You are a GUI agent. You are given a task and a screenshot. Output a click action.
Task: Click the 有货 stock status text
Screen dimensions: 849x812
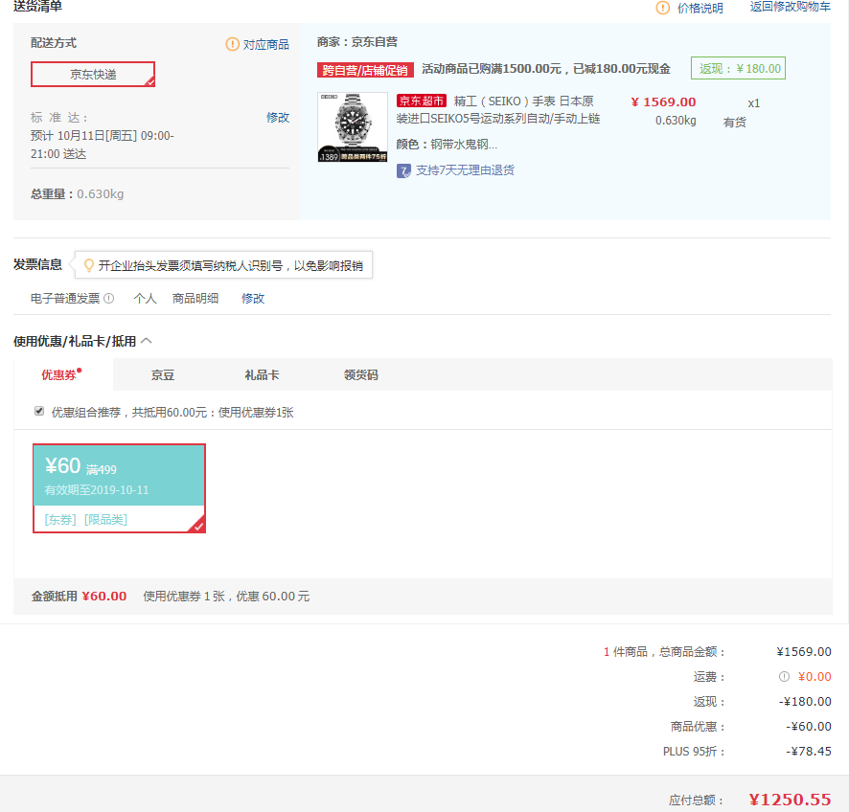(734, 123)
